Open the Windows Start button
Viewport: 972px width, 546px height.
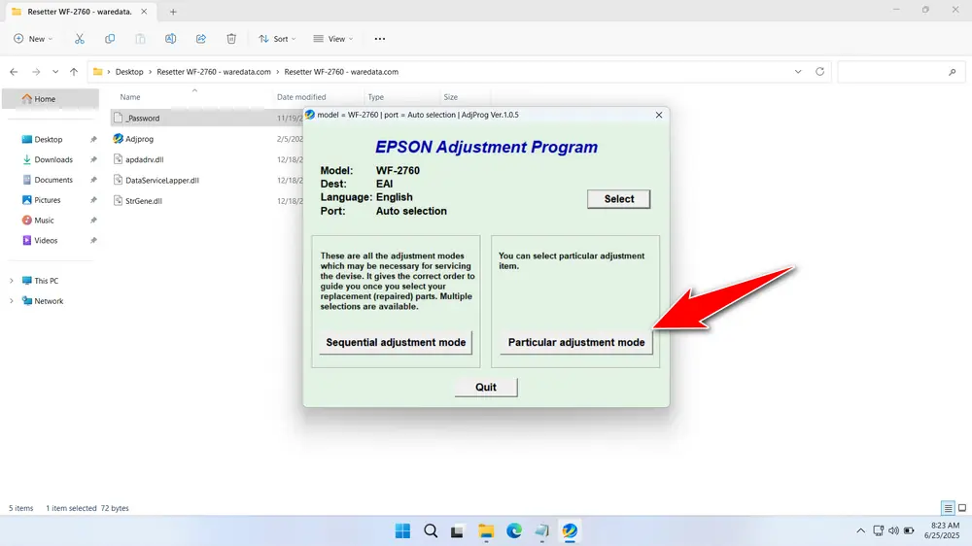[x=403, y=531]
